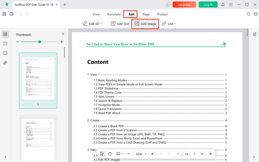
Task: Close the SwifDoo PDF User Guide tab
Action: coord(57,5)
